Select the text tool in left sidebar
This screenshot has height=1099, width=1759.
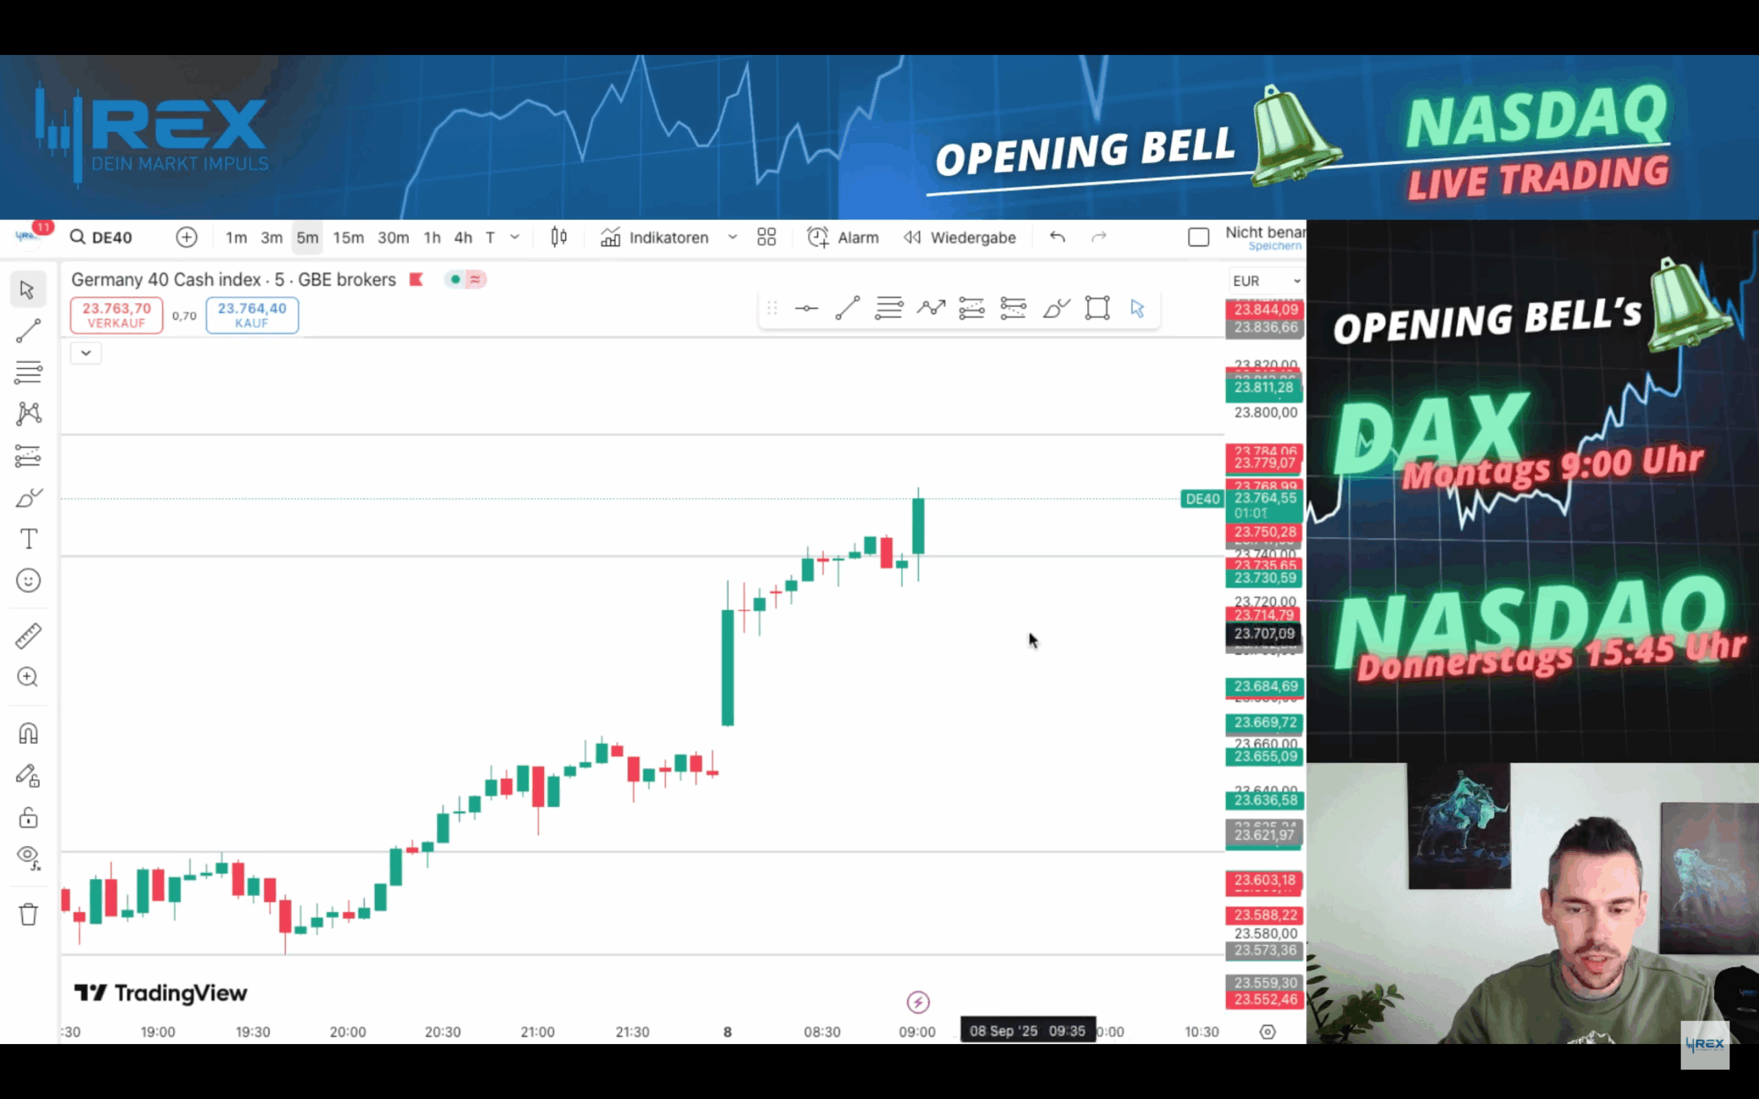tap(27, 539)
